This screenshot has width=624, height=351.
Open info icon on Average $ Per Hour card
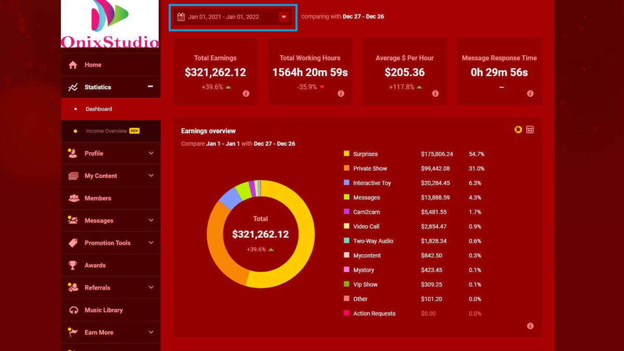(x=435, y=94)
